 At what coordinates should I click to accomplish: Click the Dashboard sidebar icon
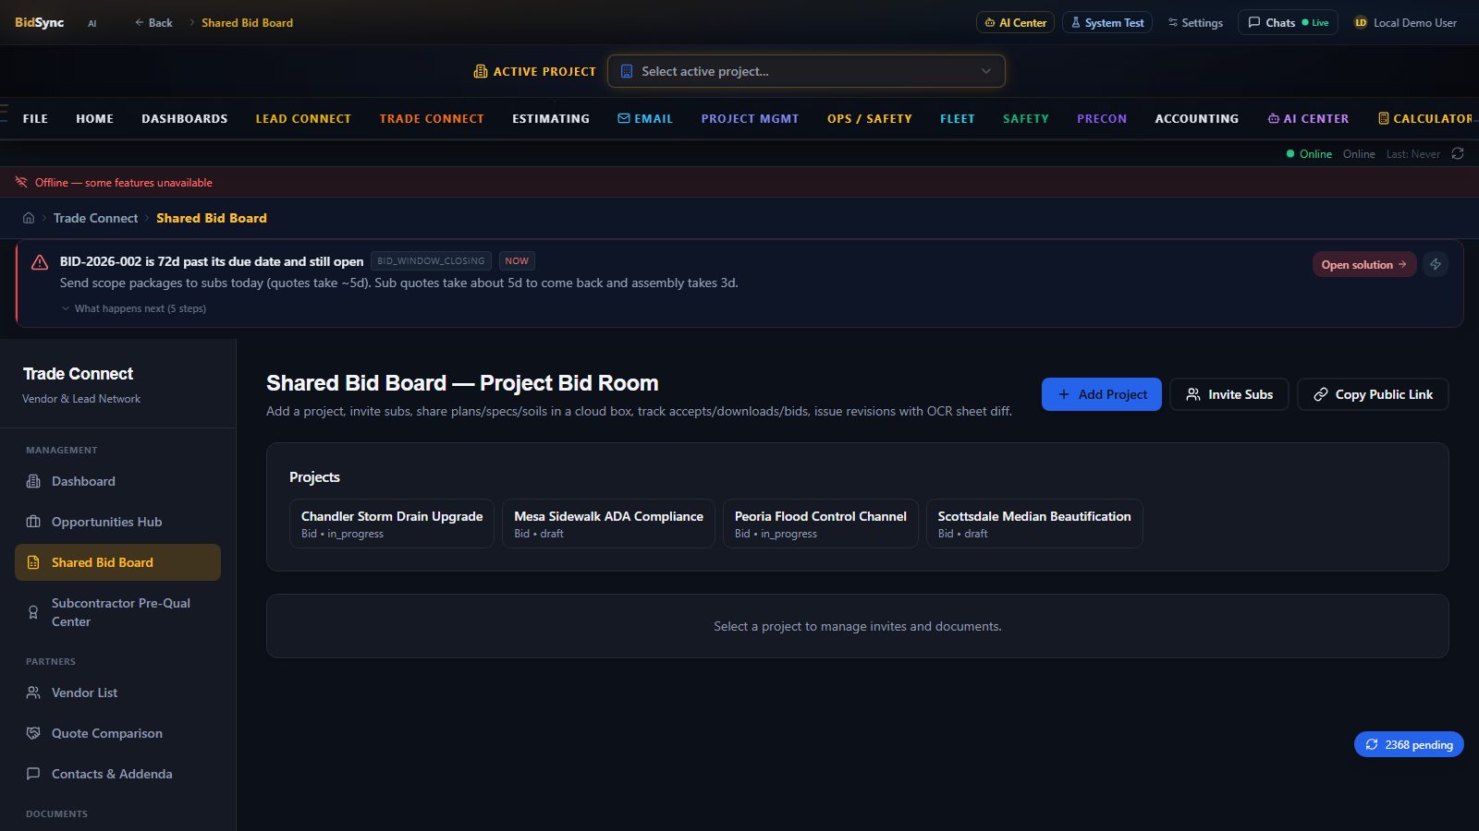pos(33,481)
